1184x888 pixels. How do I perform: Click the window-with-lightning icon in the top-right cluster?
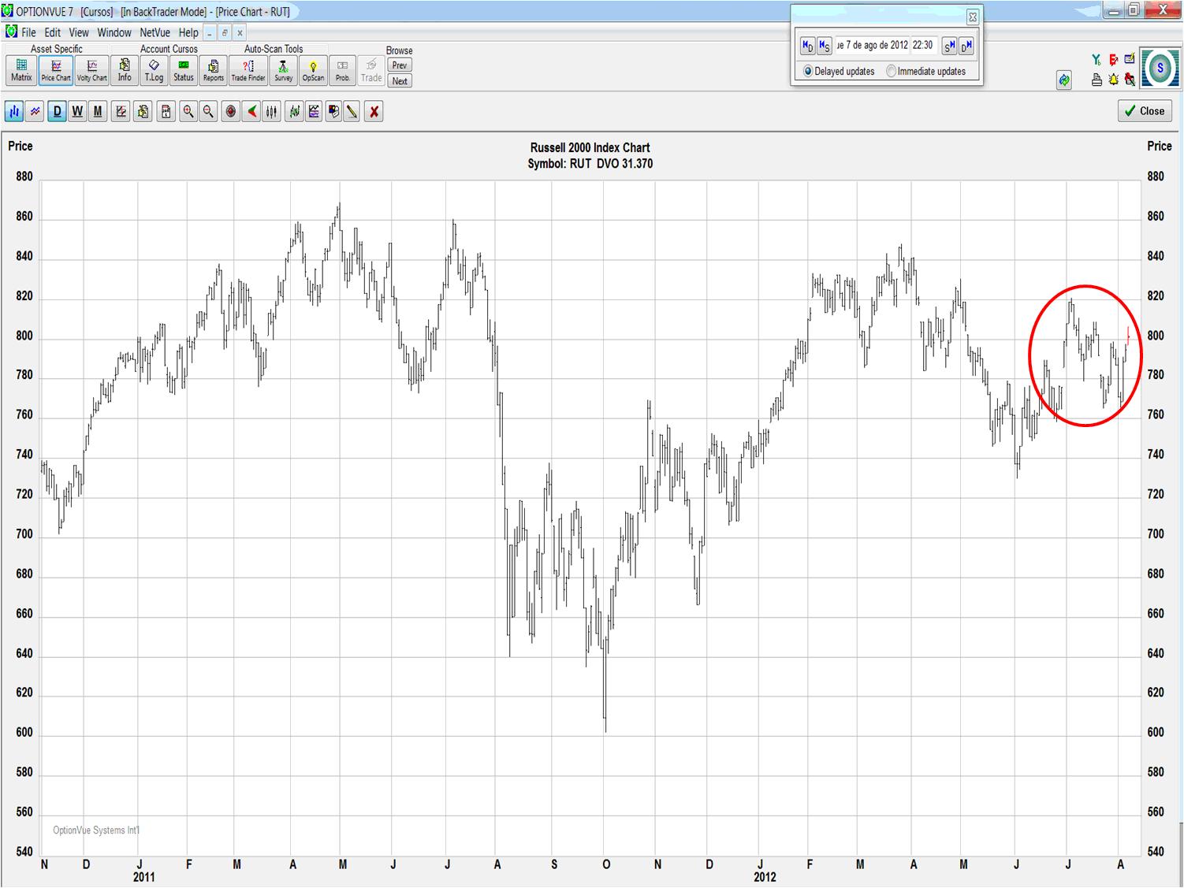pos(1130,59)
